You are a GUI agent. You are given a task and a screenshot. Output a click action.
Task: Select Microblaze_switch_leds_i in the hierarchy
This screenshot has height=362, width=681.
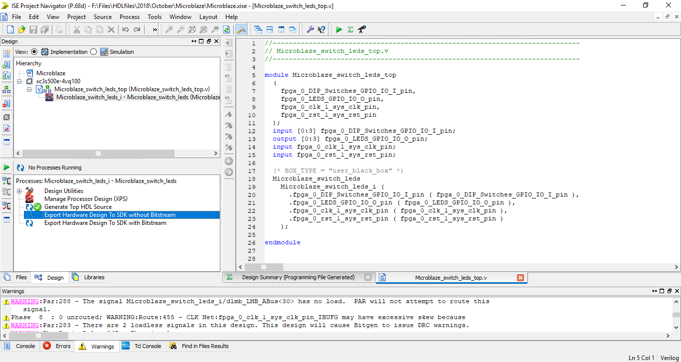pyautogui.click(x=138, y=97)
